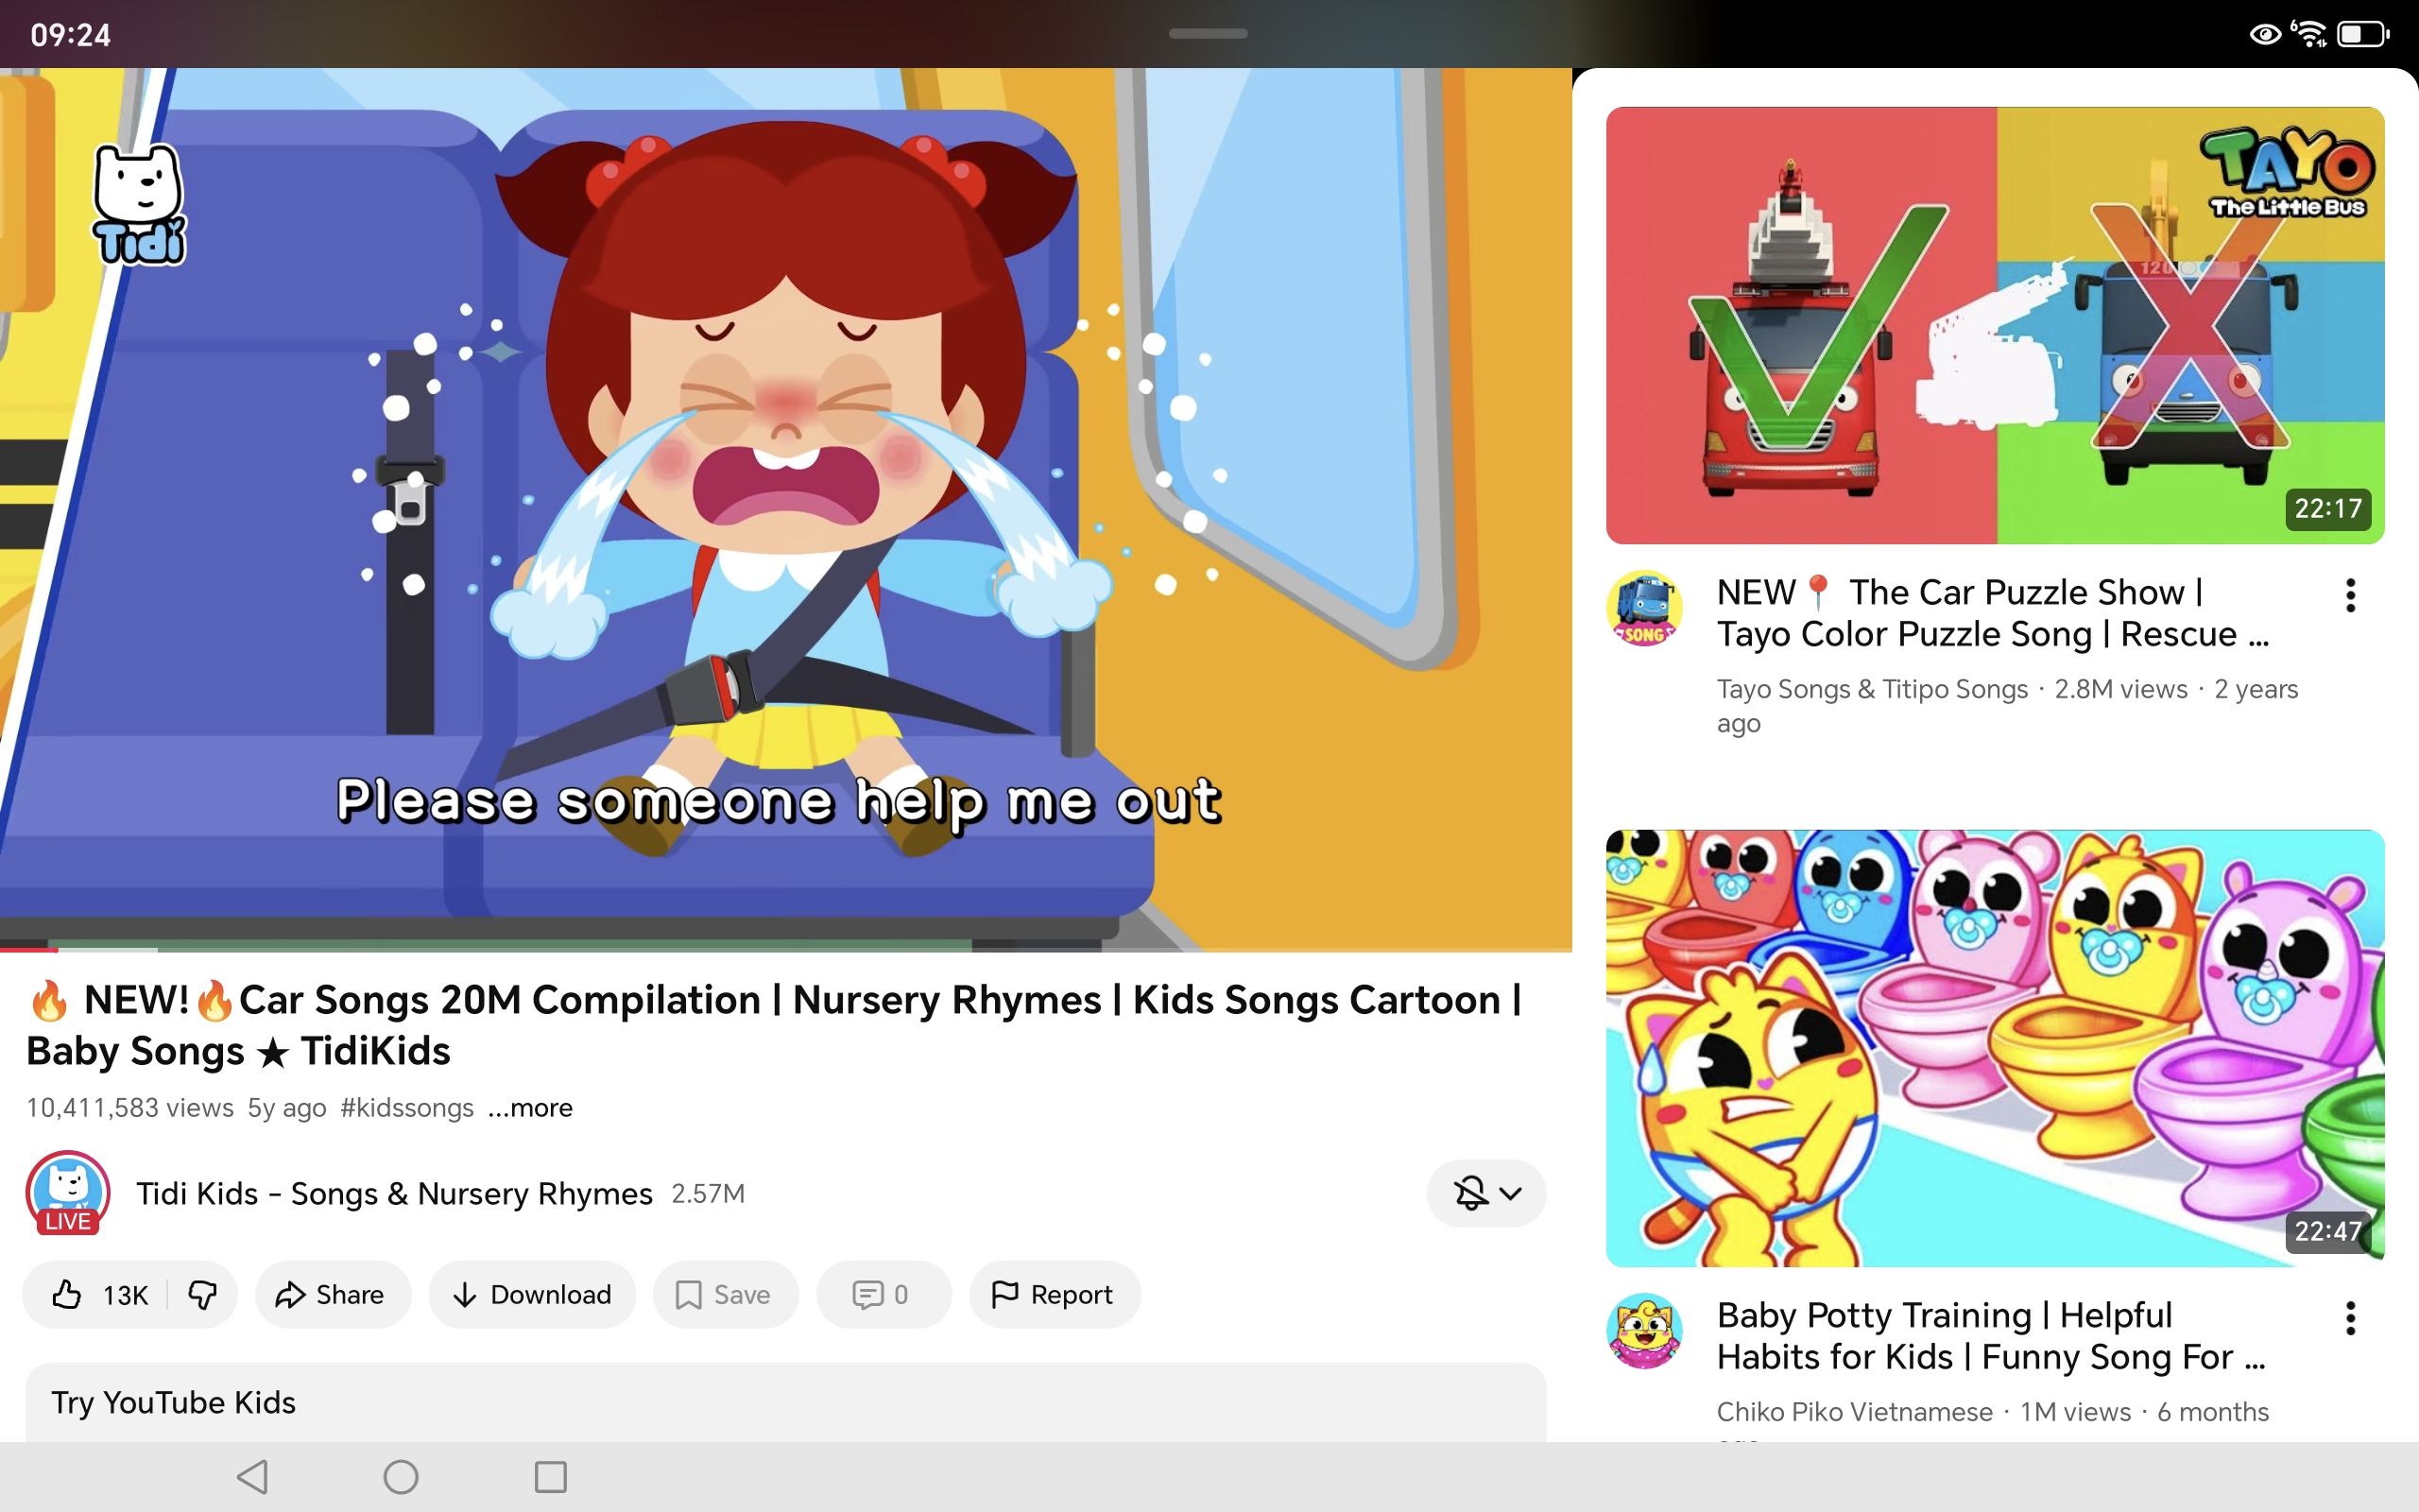Open Baby Potty Training video thumbnail
The height and width of the screenshot is (1512, 2419).
click(1995, 1048)
